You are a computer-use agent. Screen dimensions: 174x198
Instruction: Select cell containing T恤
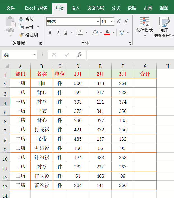point(42,83)
